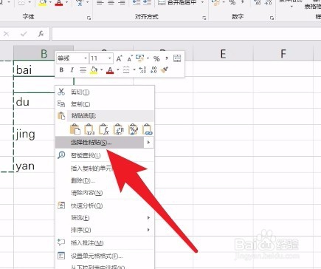Screen dimensions: 321x269
Task: Expand the Filter (筛选) submenu arrow
Action: click(x=148, y=218)
